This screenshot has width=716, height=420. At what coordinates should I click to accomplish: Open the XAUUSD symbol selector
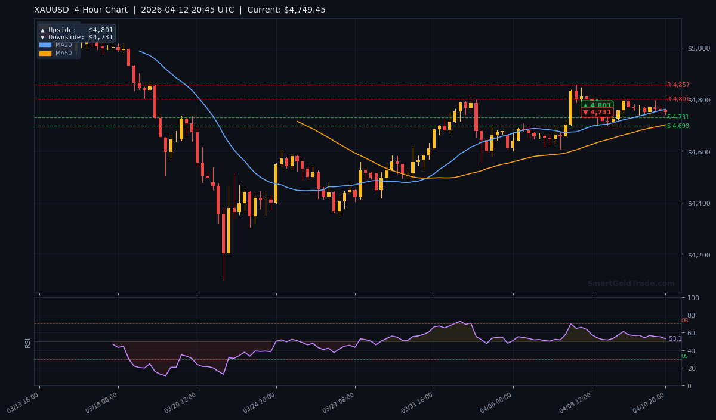(50, 10)
